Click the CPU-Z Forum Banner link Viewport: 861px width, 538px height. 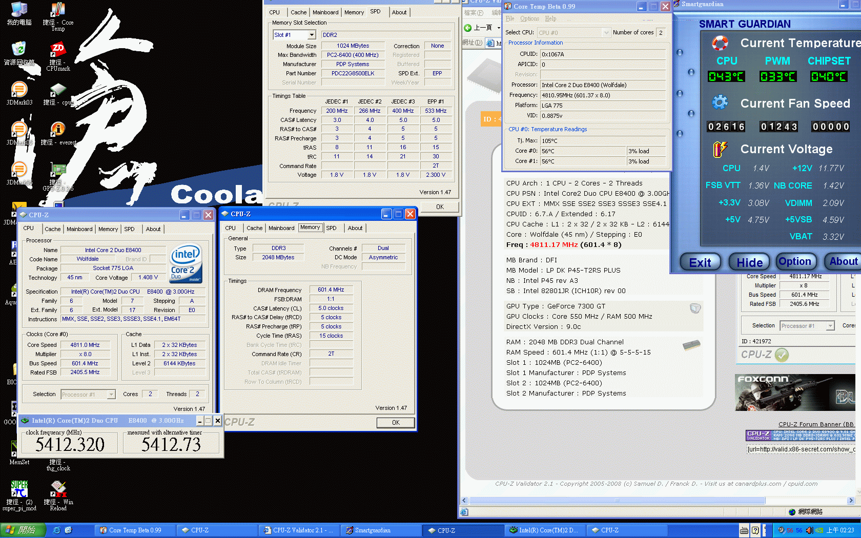click(816, 424)
